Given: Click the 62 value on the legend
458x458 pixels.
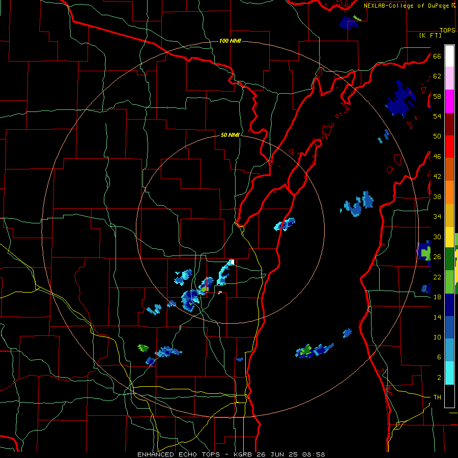Looking at the screenshot, I should point(437,76).
